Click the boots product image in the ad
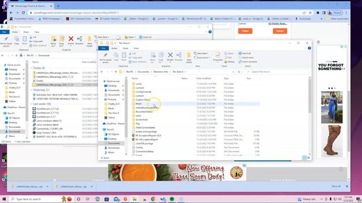This screenshot has width=362, height=203. tap(332, 141)
